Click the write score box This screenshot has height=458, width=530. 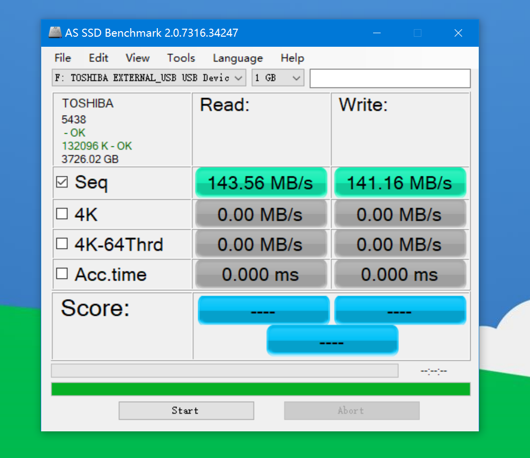click(x=400, y=310)
